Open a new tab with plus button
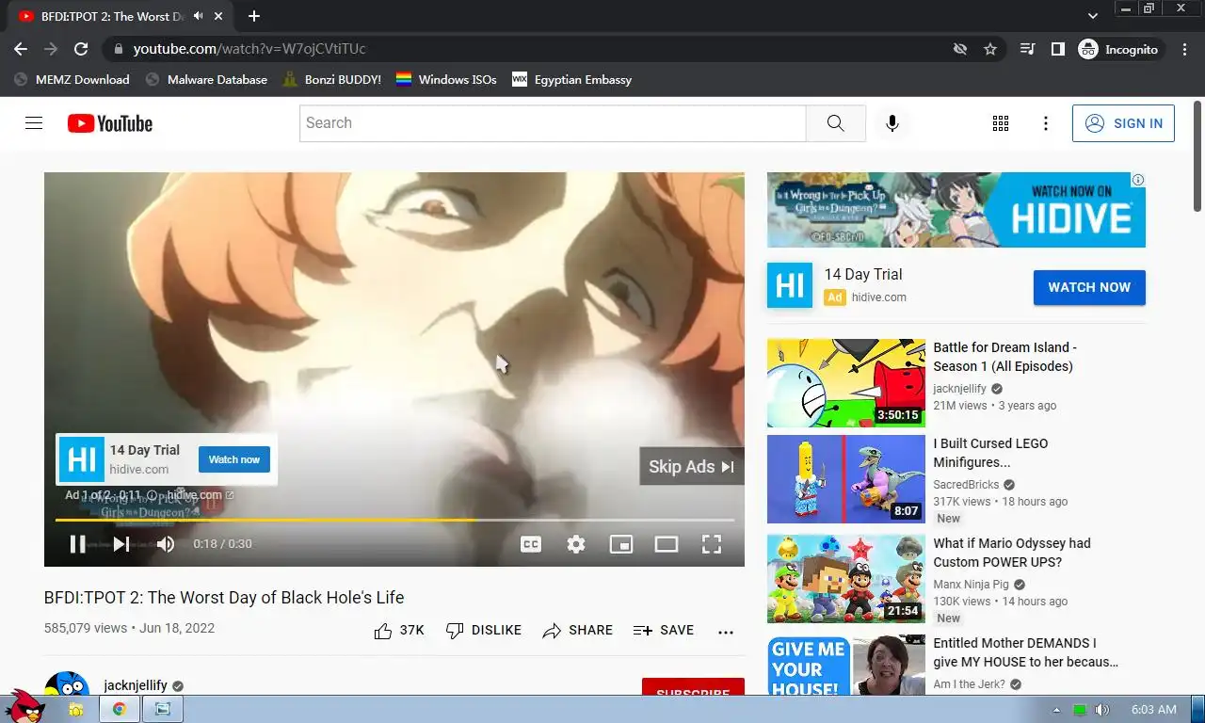The height and width of the screenshot is (723, 1205). pos(254,16)
